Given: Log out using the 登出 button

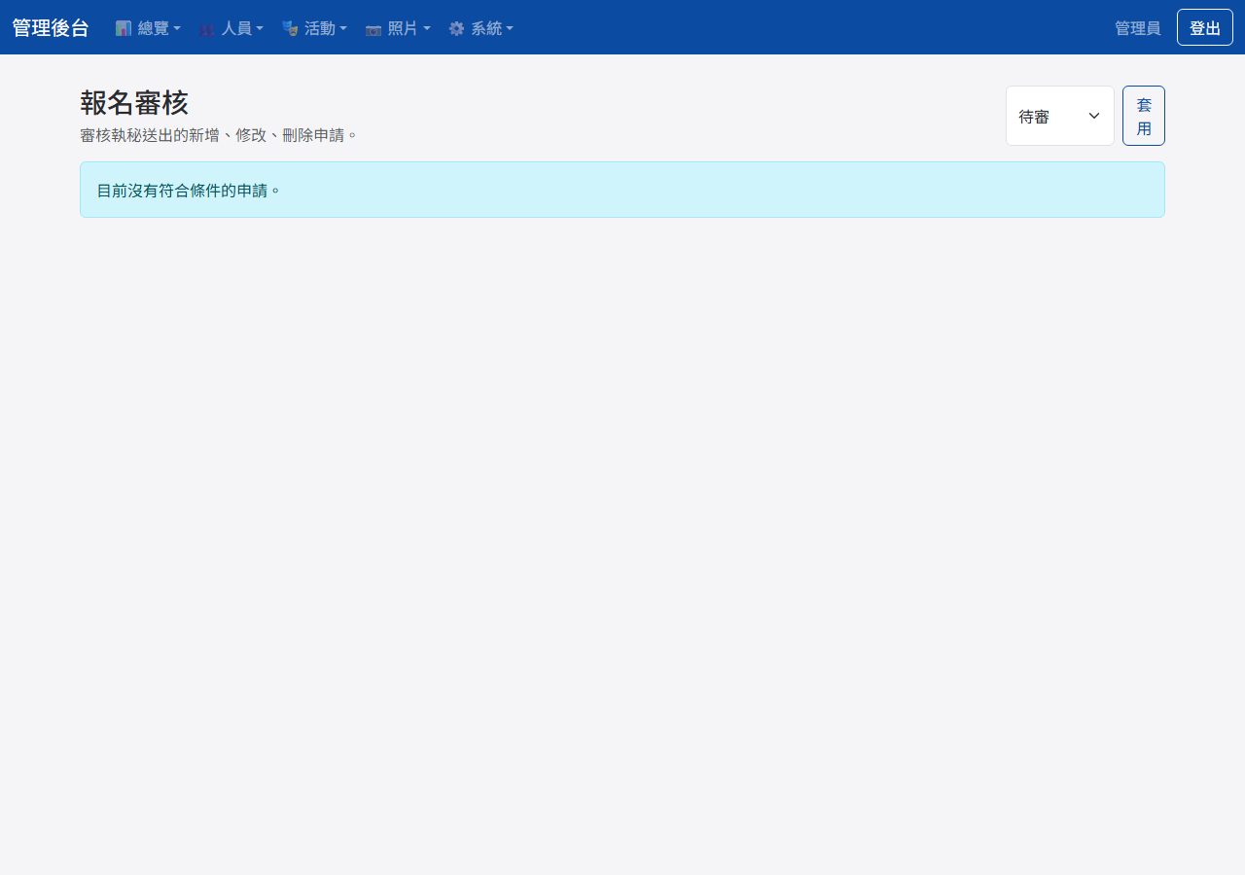Looking at the screenshot, I should [x=1204, y=27].
